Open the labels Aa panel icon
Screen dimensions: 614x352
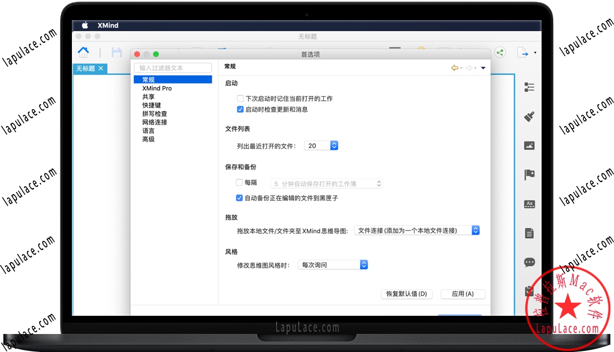[x=529, y=204]
